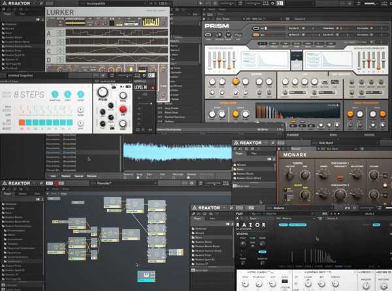Screen dimensions: 392x291
Task: Click the RAZOR logo
Action: pos(251,225)
